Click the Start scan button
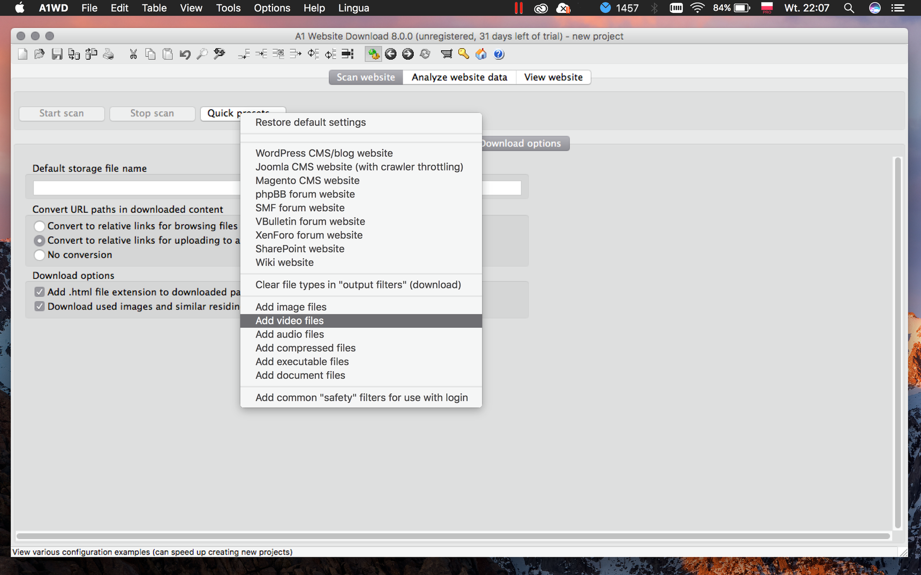This screenshot has width=921, height=575. (x=62, y=113)
